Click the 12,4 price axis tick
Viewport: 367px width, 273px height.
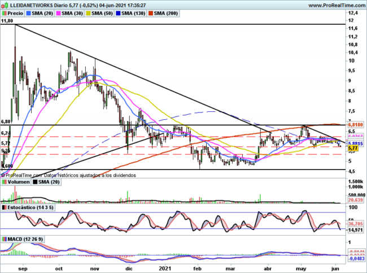353,13
